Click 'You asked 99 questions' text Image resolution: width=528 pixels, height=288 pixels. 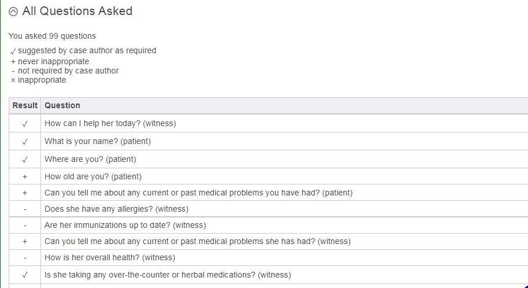52,36
